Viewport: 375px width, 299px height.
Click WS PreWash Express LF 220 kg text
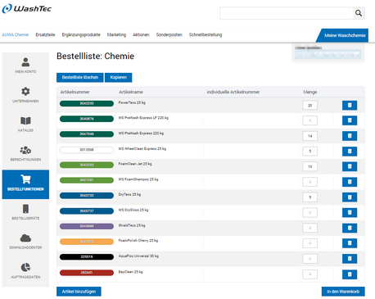pyautogui.click(x=143, y=118)
